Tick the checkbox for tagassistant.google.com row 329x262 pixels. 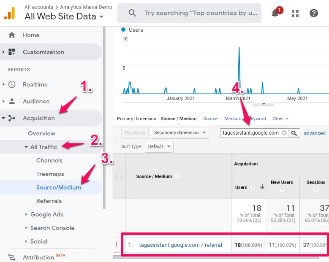tap(119, 245)
